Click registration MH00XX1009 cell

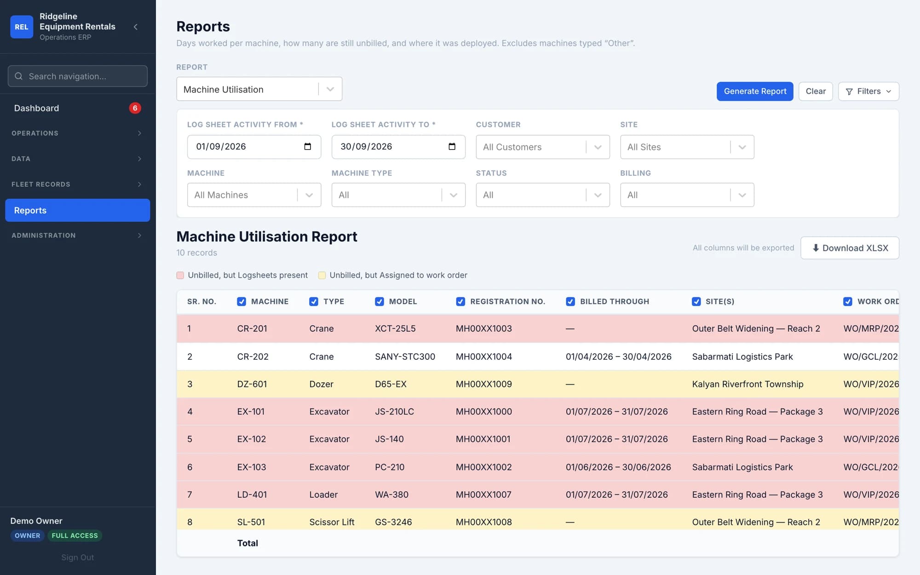click(x=484, y=384)
